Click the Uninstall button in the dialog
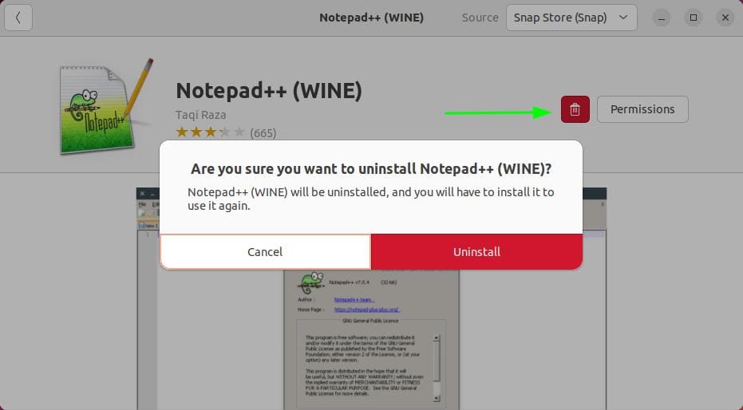Viewport: 743px width, 410px height. coord(476,252)
